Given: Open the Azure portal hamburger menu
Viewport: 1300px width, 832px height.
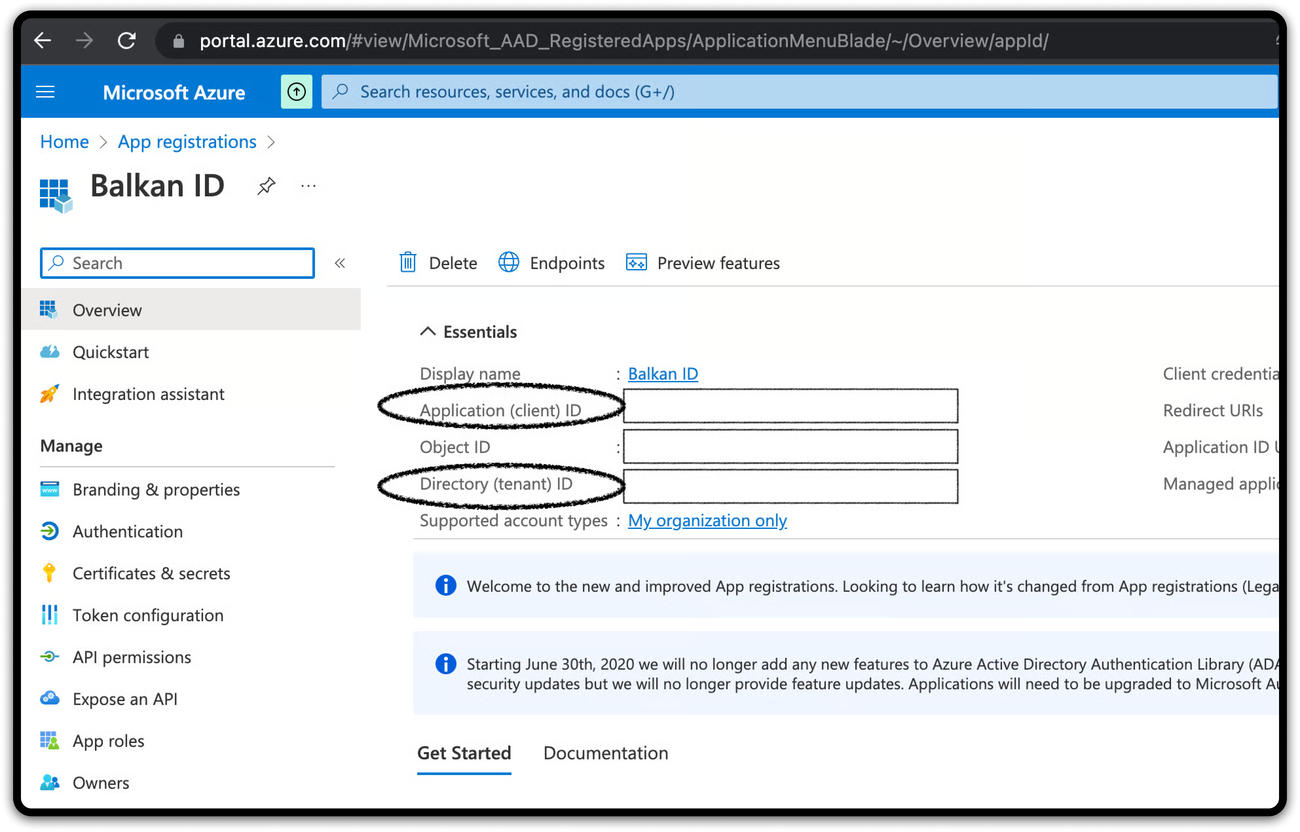Looking at the screenshot, I should (46, 92).
